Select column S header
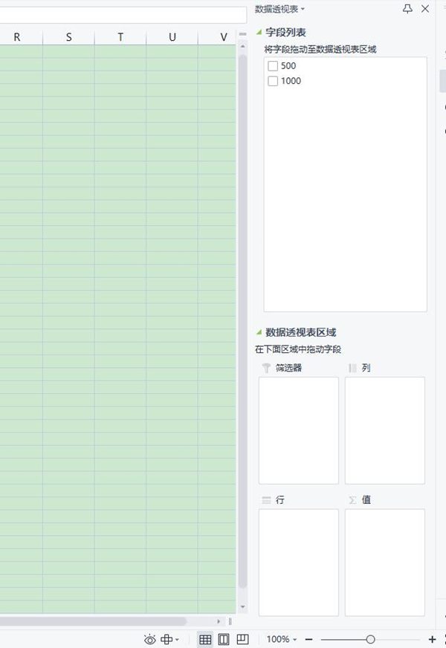446x648 pixels. coord(68,37)
